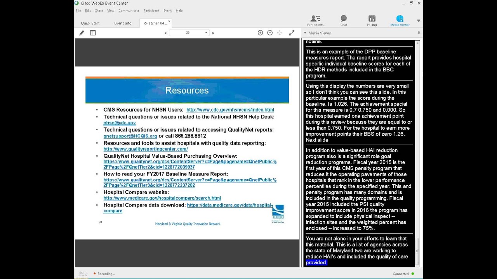The image size is (497, 279).
Task: Enter full screen slide view
Action: (292, 33)
